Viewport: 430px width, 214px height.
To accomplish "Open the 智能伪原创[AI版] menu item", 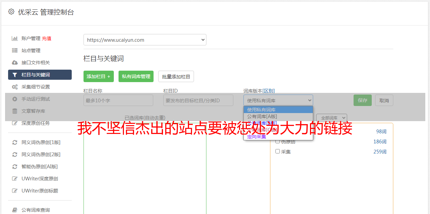I will coord(40,167).
